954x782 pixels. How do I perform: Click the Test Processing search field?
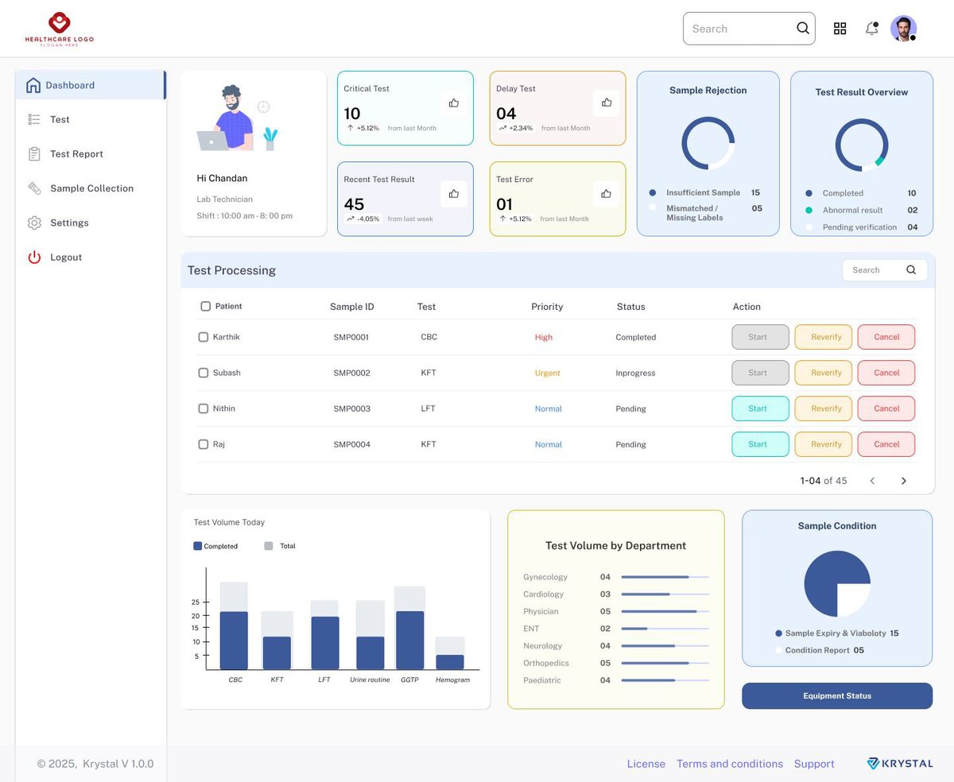pos(885,270)
